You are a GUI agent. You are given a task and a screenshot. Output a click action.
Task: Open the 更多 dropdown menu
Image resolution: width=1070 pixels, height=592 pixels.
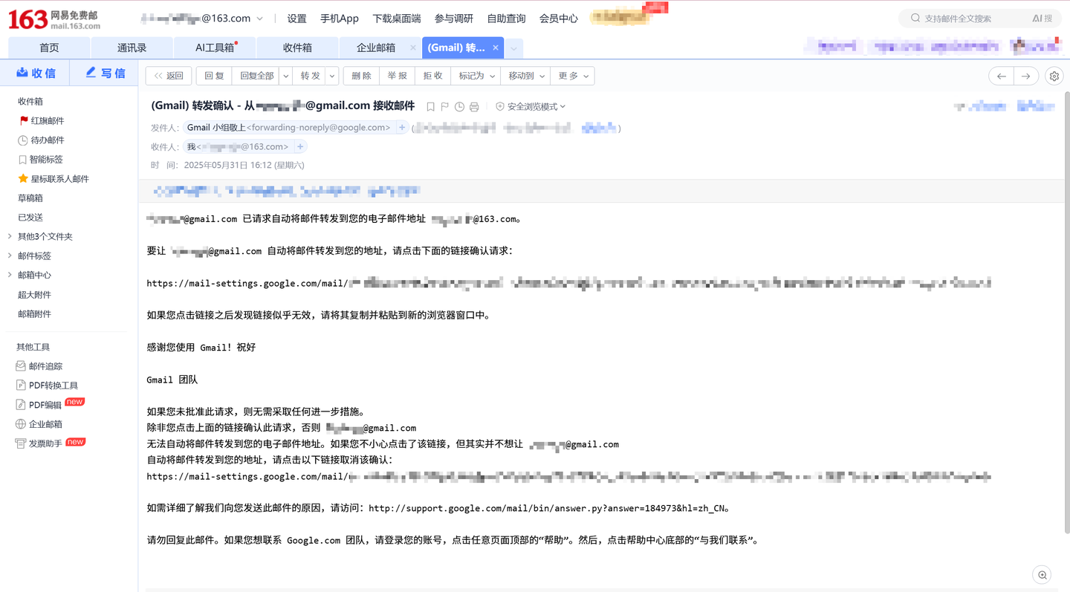[573, 76]
